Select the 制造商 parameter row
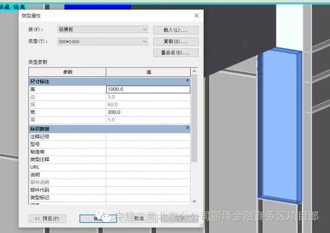Image resolution: width=330 pixels, height=233 pixels. (x=67, y=152)
